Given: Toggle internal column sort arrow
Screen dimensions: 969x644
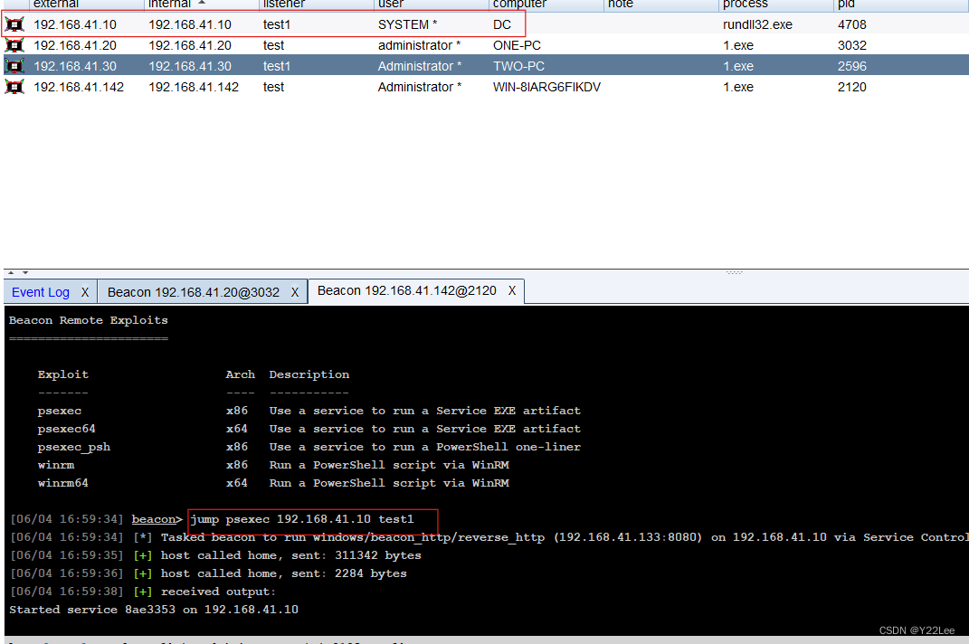Looking at the screenshot, I should pyautogui.click(x=202, y=3).
